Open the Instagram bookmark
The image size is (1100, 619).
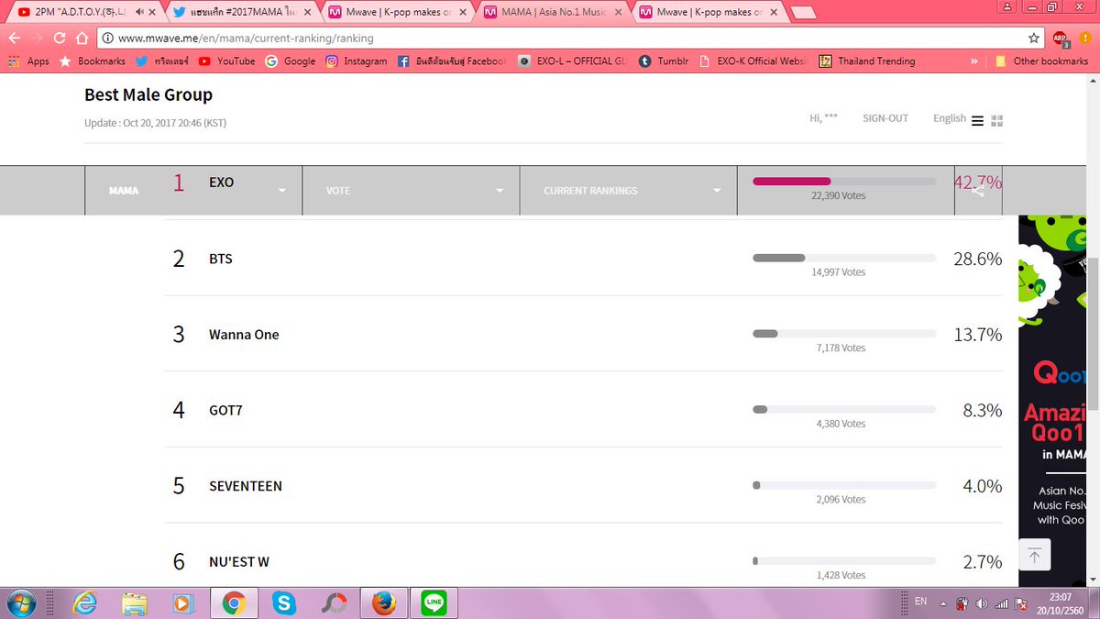pos(357,61)
